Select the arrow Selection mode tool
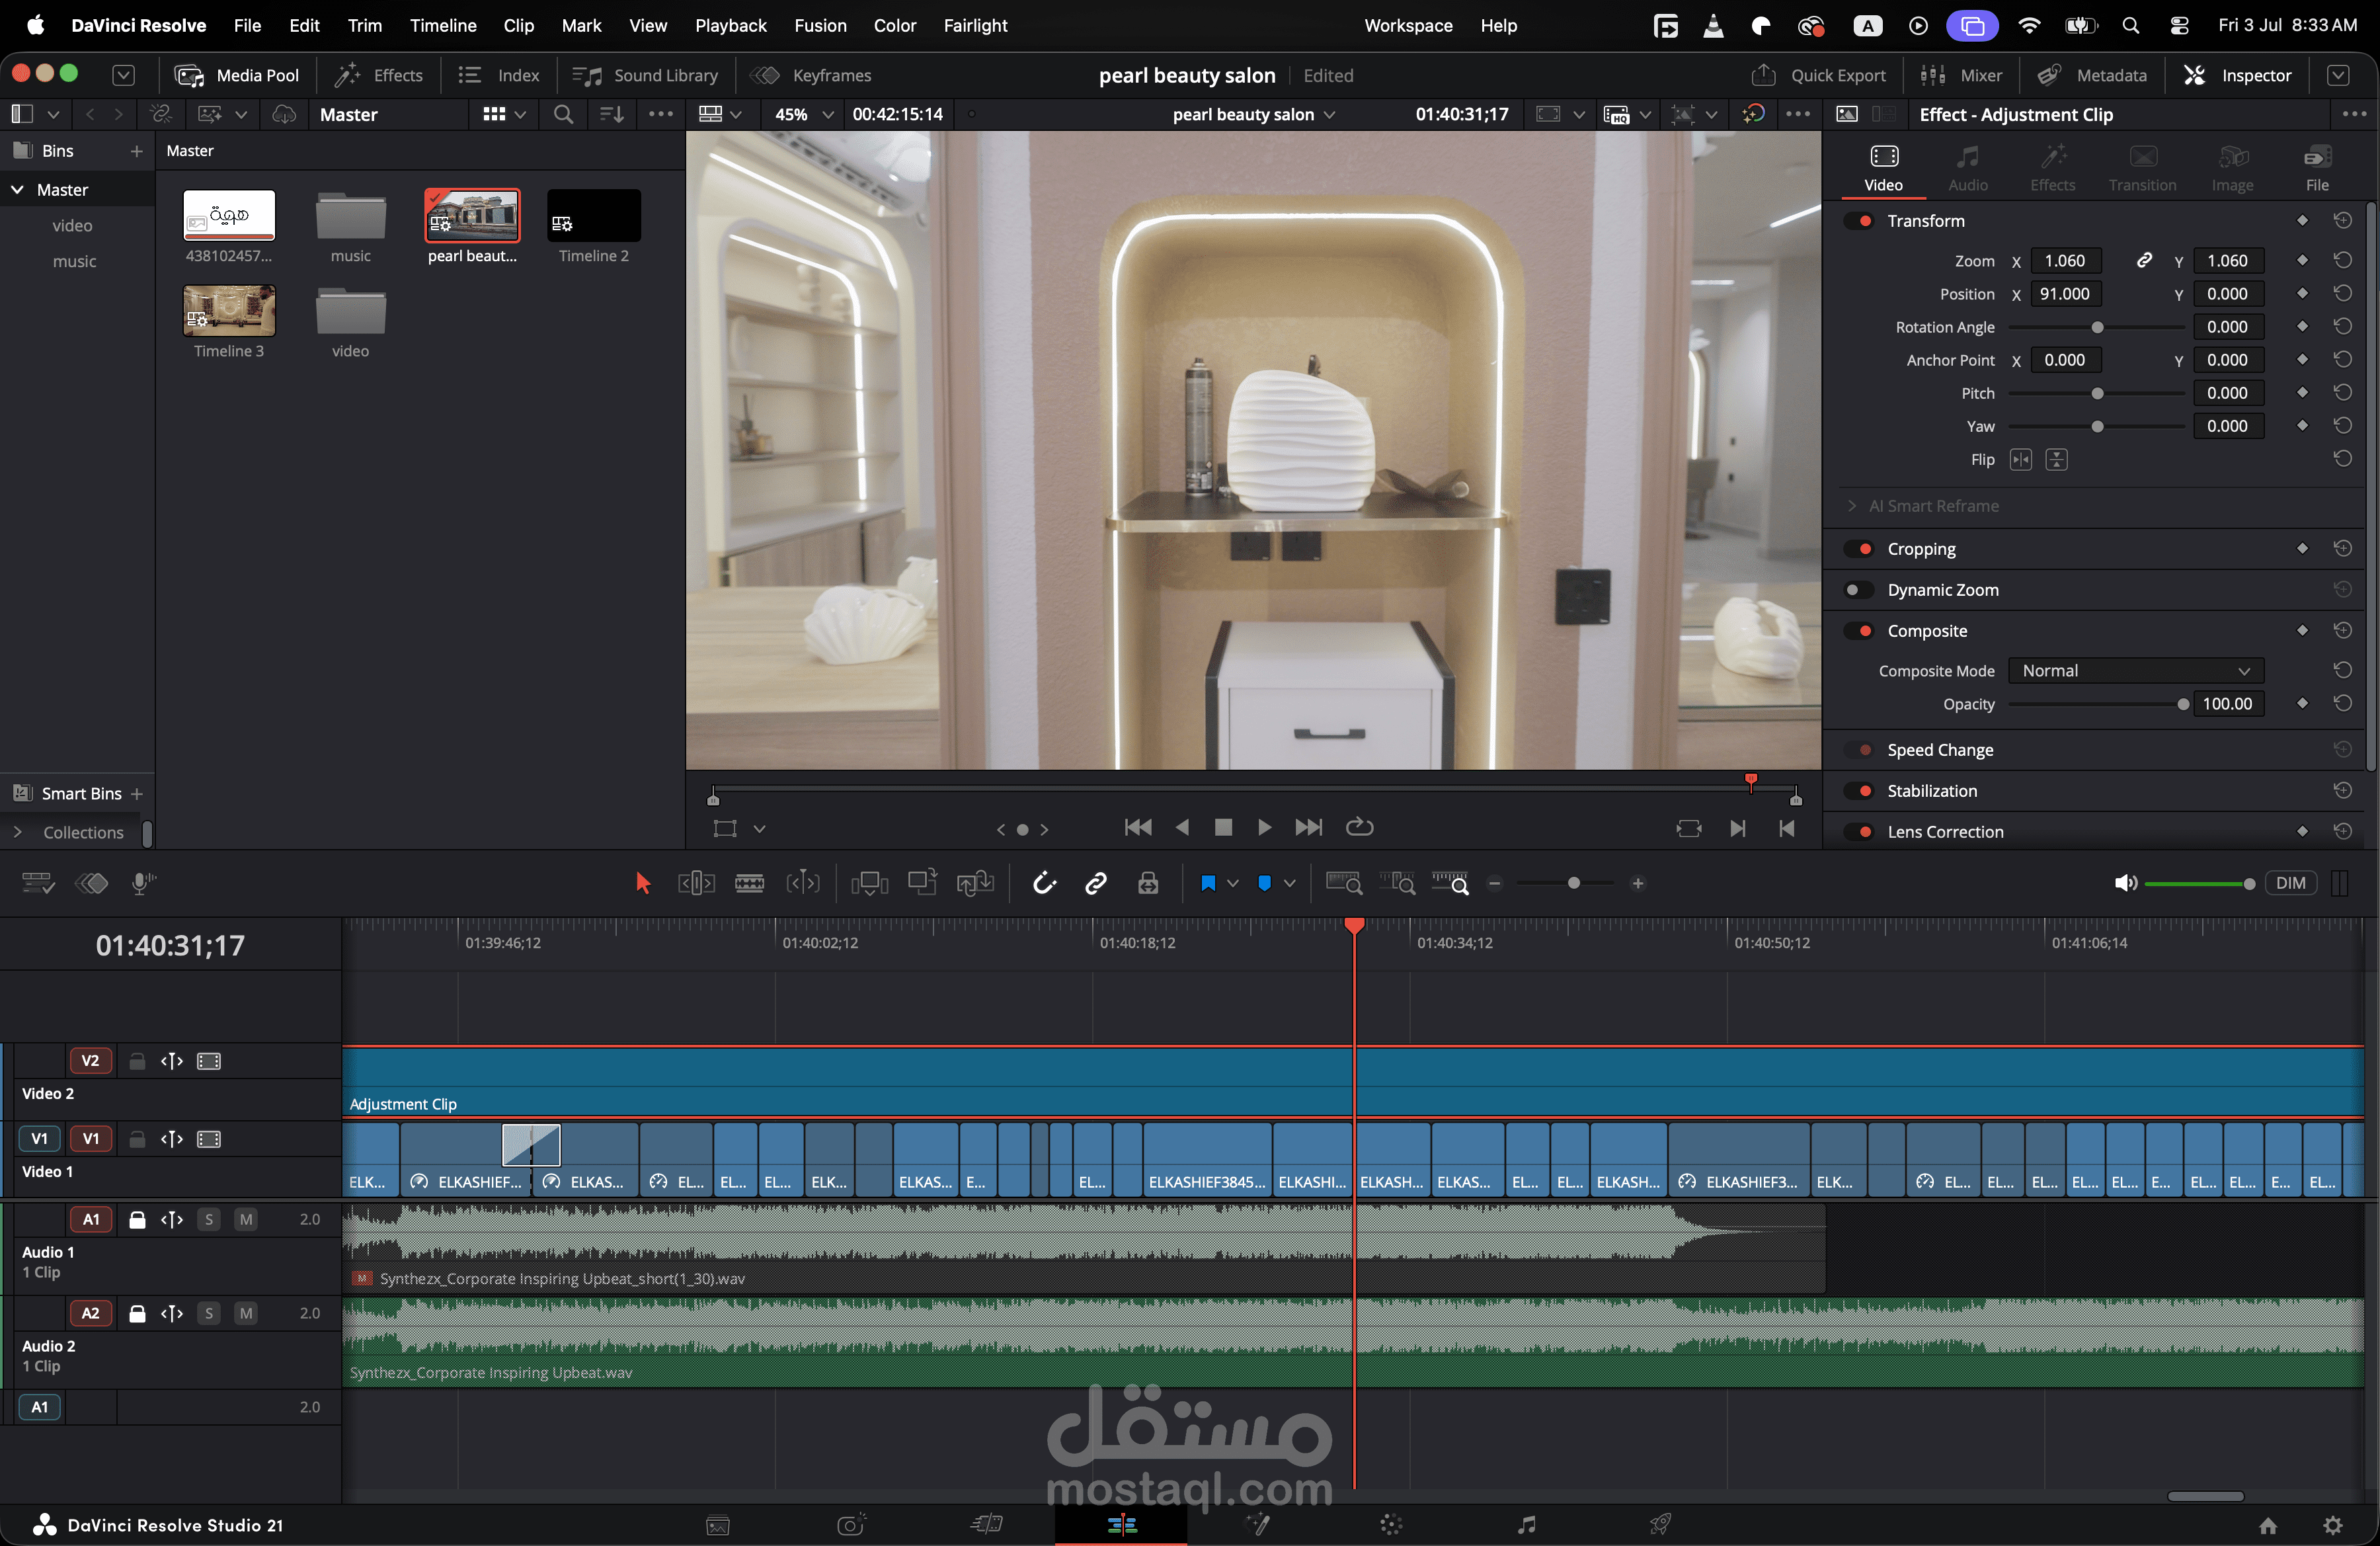Image resolution: width=2380 pixels, height=1546 pixels. tap(643, 883)
